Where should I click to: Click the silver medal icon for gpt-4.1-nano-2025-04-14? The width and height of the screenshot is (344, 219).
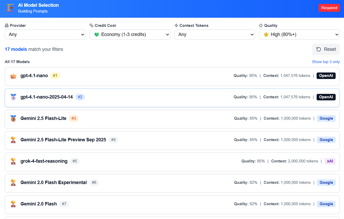13,97
